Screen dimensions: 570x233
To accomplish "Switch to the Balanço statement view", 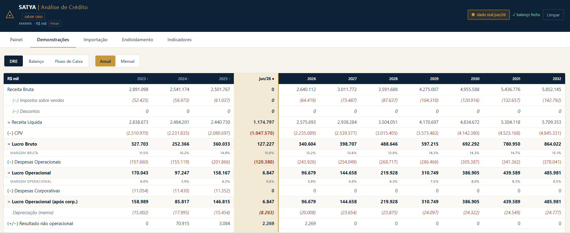I will [x=36, y=61].
